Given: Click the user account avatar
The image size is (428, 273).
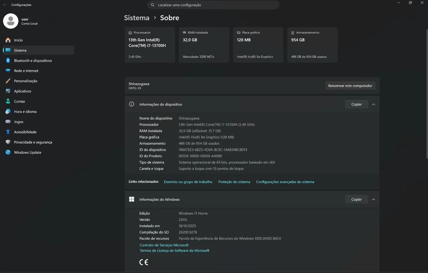Looking at the screenshot, I should coord(11,21).
